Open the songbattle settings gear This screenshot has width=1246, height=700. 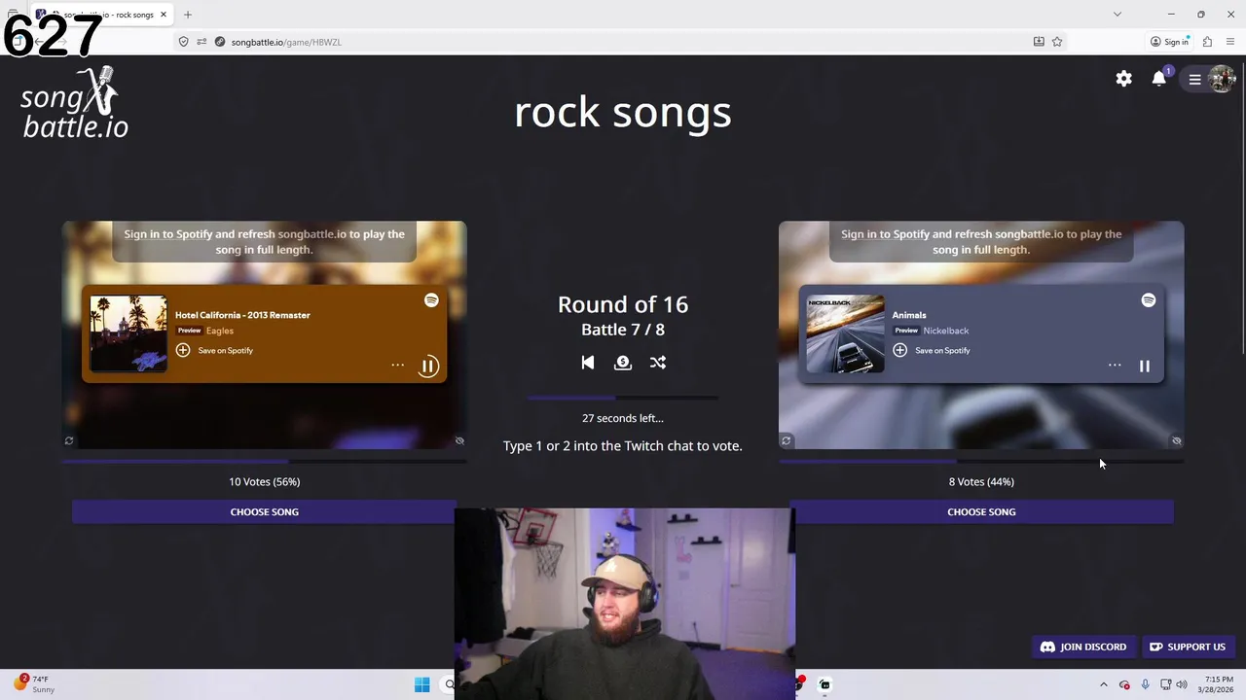(x=1123, y=79)
